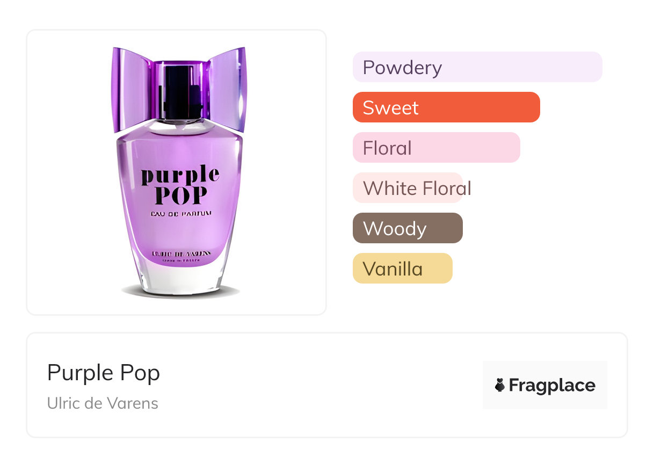The image size is (654, 464).
Task: Select the White Floral accord bar
Action: click(408, 188)
